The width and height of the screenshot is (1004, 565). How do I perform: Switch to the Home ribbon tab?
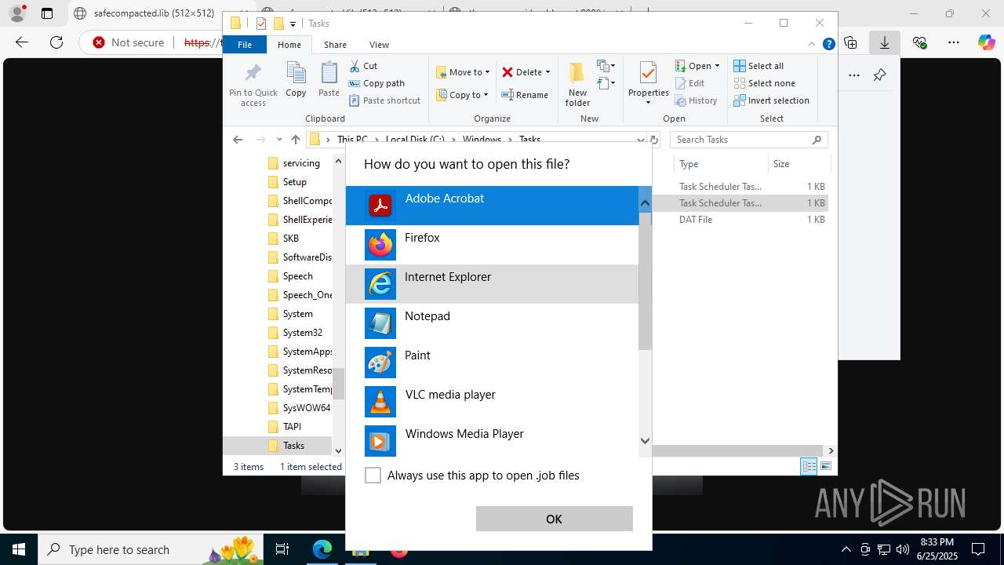click(x=289, y=45)
